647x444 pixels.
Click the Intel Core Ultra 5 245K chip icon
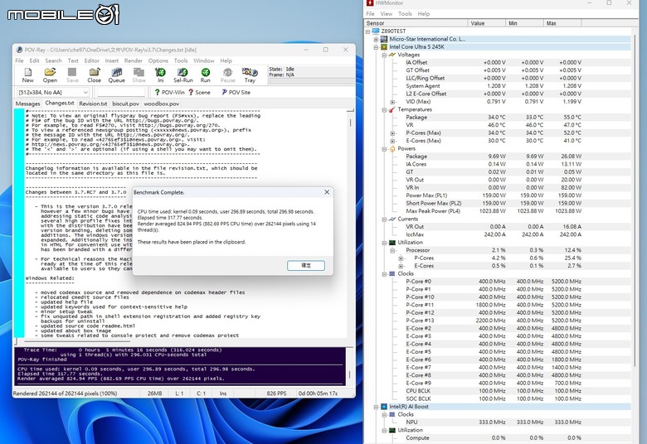point(384,47)
